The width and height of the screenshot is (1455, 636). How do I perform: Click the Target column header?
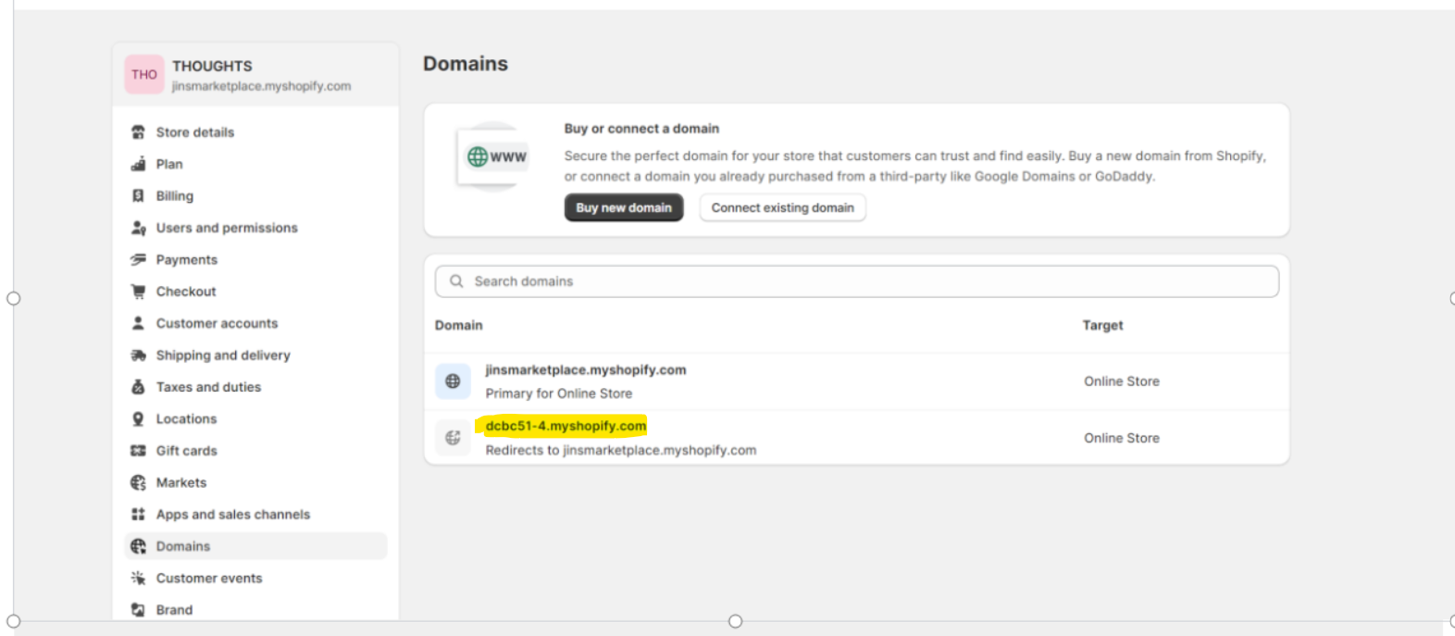click(1102, 325)
